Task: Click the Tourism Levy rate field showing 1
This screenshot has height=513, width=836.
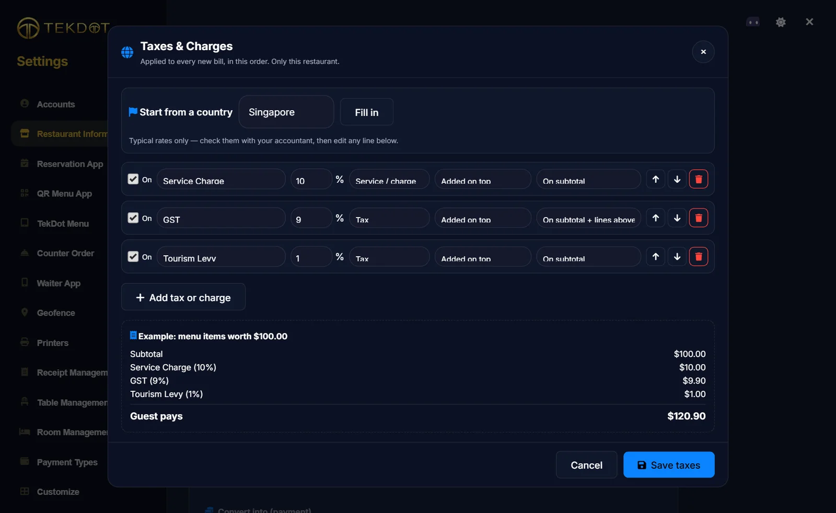Action: 311,256
